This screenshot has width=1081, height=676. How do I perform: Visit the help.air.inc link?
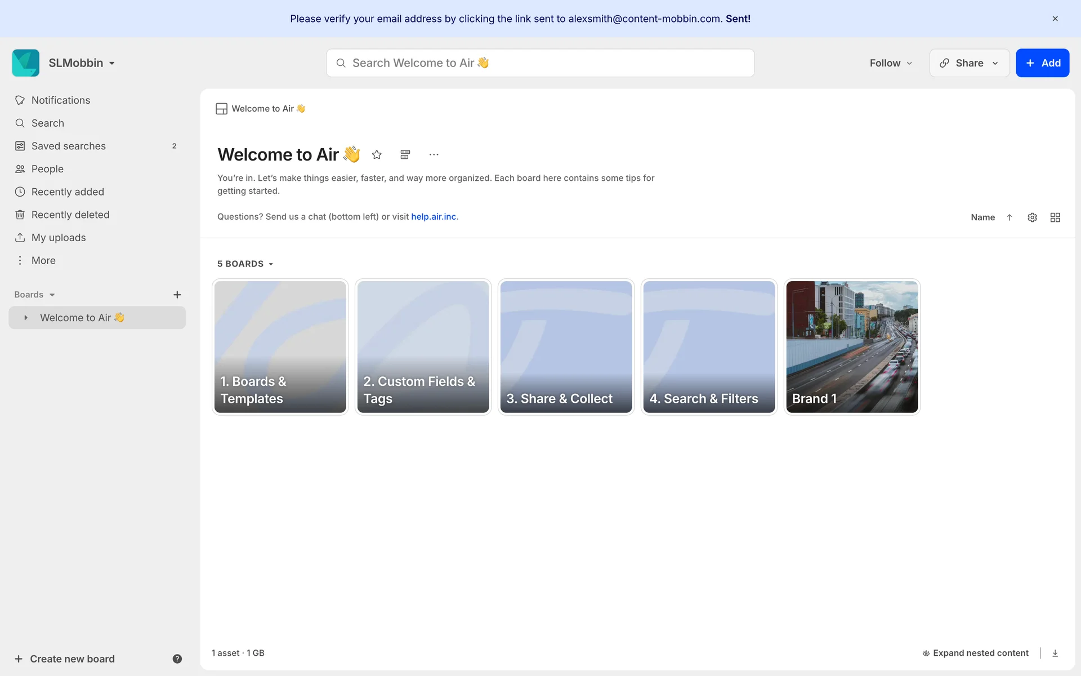tap(434, 217)
